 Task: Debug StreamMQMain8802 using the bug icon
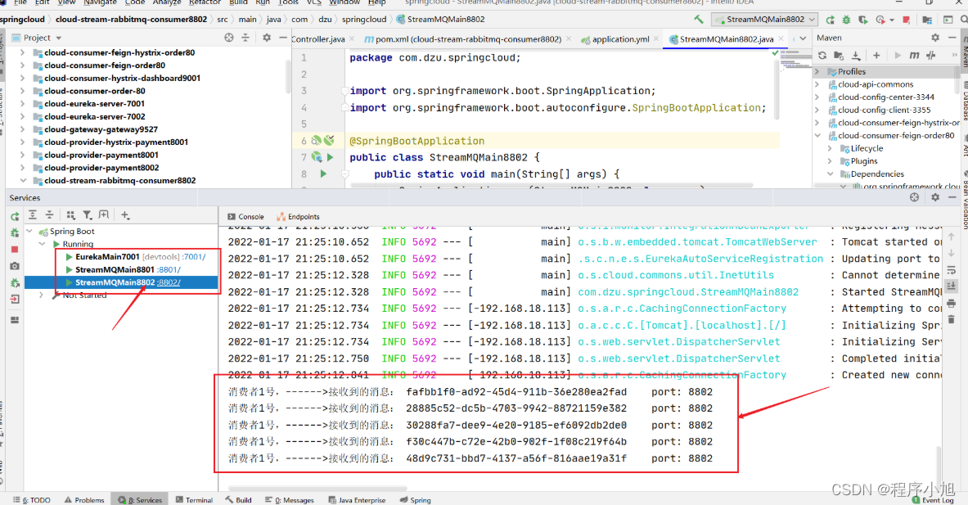[846, 20]
